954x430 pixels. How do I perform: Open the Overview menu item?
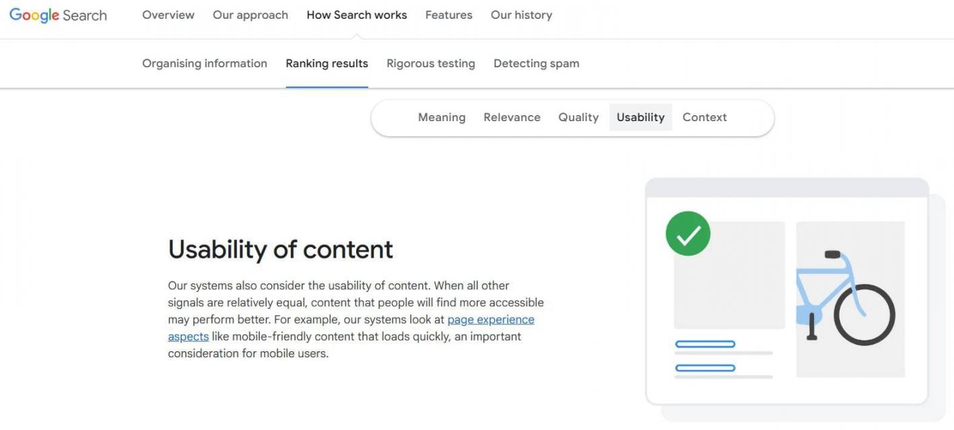(168, 15)
